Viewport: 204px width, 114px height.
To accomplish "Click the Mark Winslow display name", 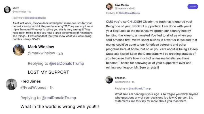I will click(x=41, y=47).
